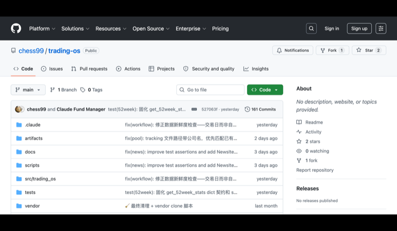
Task: Open the header settings sliders icon button
Action: coord(381,29)
